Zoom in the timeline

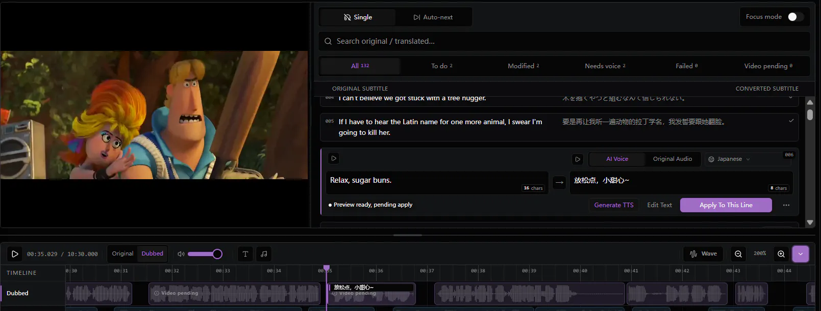781,254
